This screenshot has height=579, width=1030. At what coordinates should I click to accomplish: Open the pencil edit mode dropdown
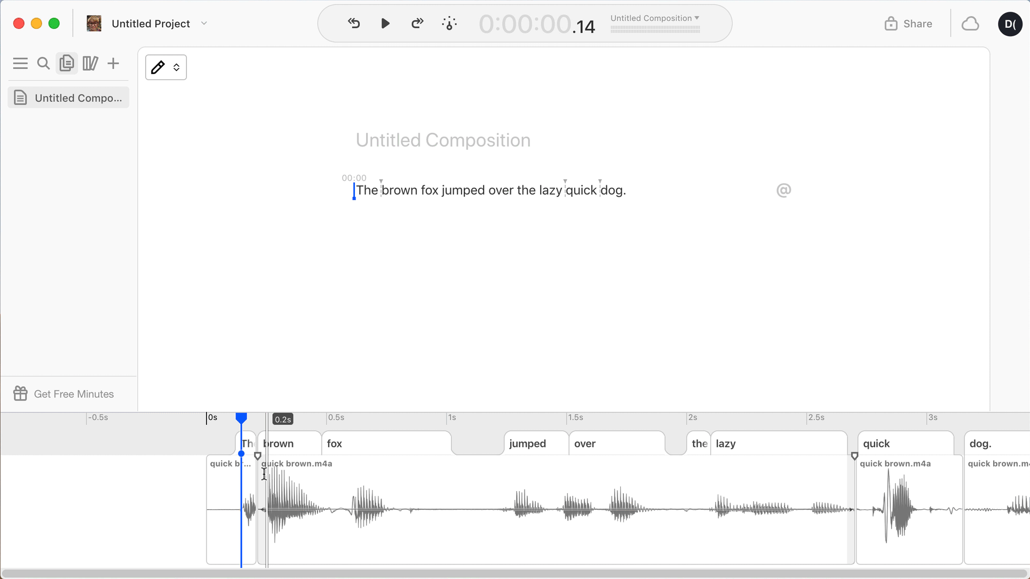(166, 67)
